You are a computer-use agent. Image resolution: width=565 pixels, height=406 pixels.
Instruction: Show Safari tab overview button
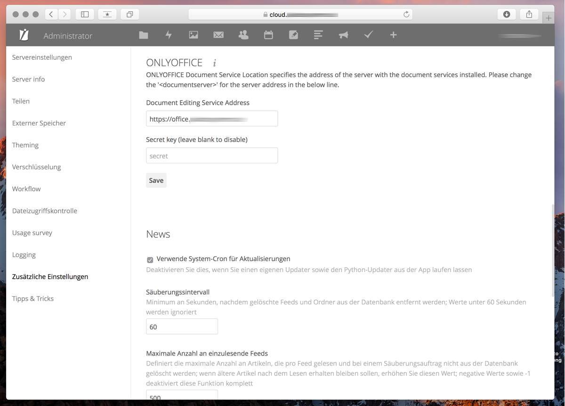pyautogui.click(x=129, y=14)
